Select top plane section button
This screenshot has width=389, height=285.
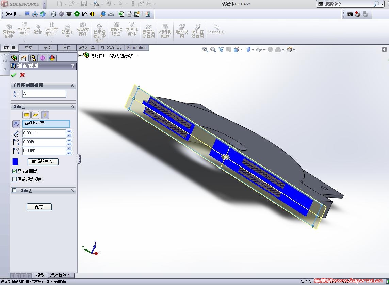click(36, 115)
